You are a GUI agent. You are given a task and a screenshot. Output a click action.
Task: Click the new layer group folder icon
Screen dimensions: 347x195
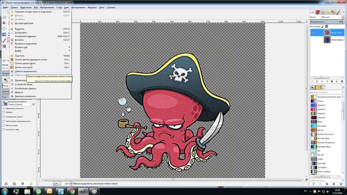[317, 81]
